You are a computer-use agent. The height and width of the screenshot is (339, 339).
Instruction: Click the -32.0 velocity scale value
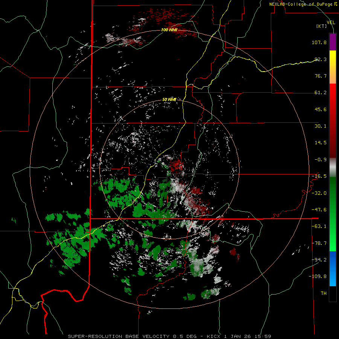point(319,193)
